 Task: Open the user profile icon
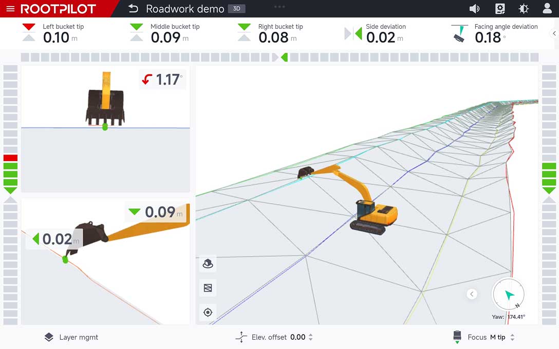[547, 8]
